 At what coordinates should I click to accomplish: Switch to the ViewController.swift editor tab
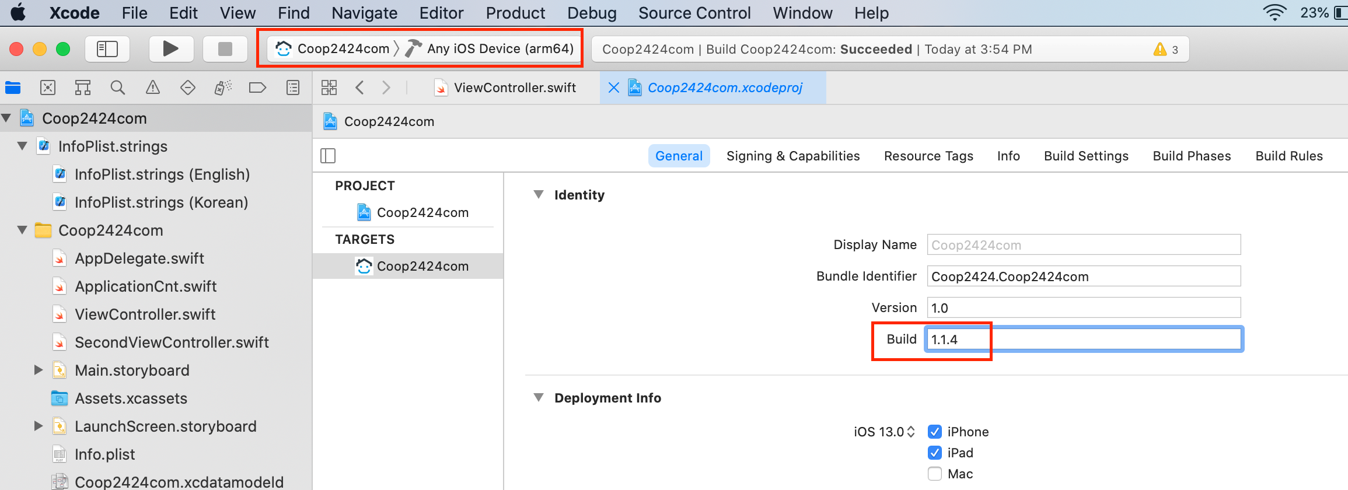(x=505, y=88)
